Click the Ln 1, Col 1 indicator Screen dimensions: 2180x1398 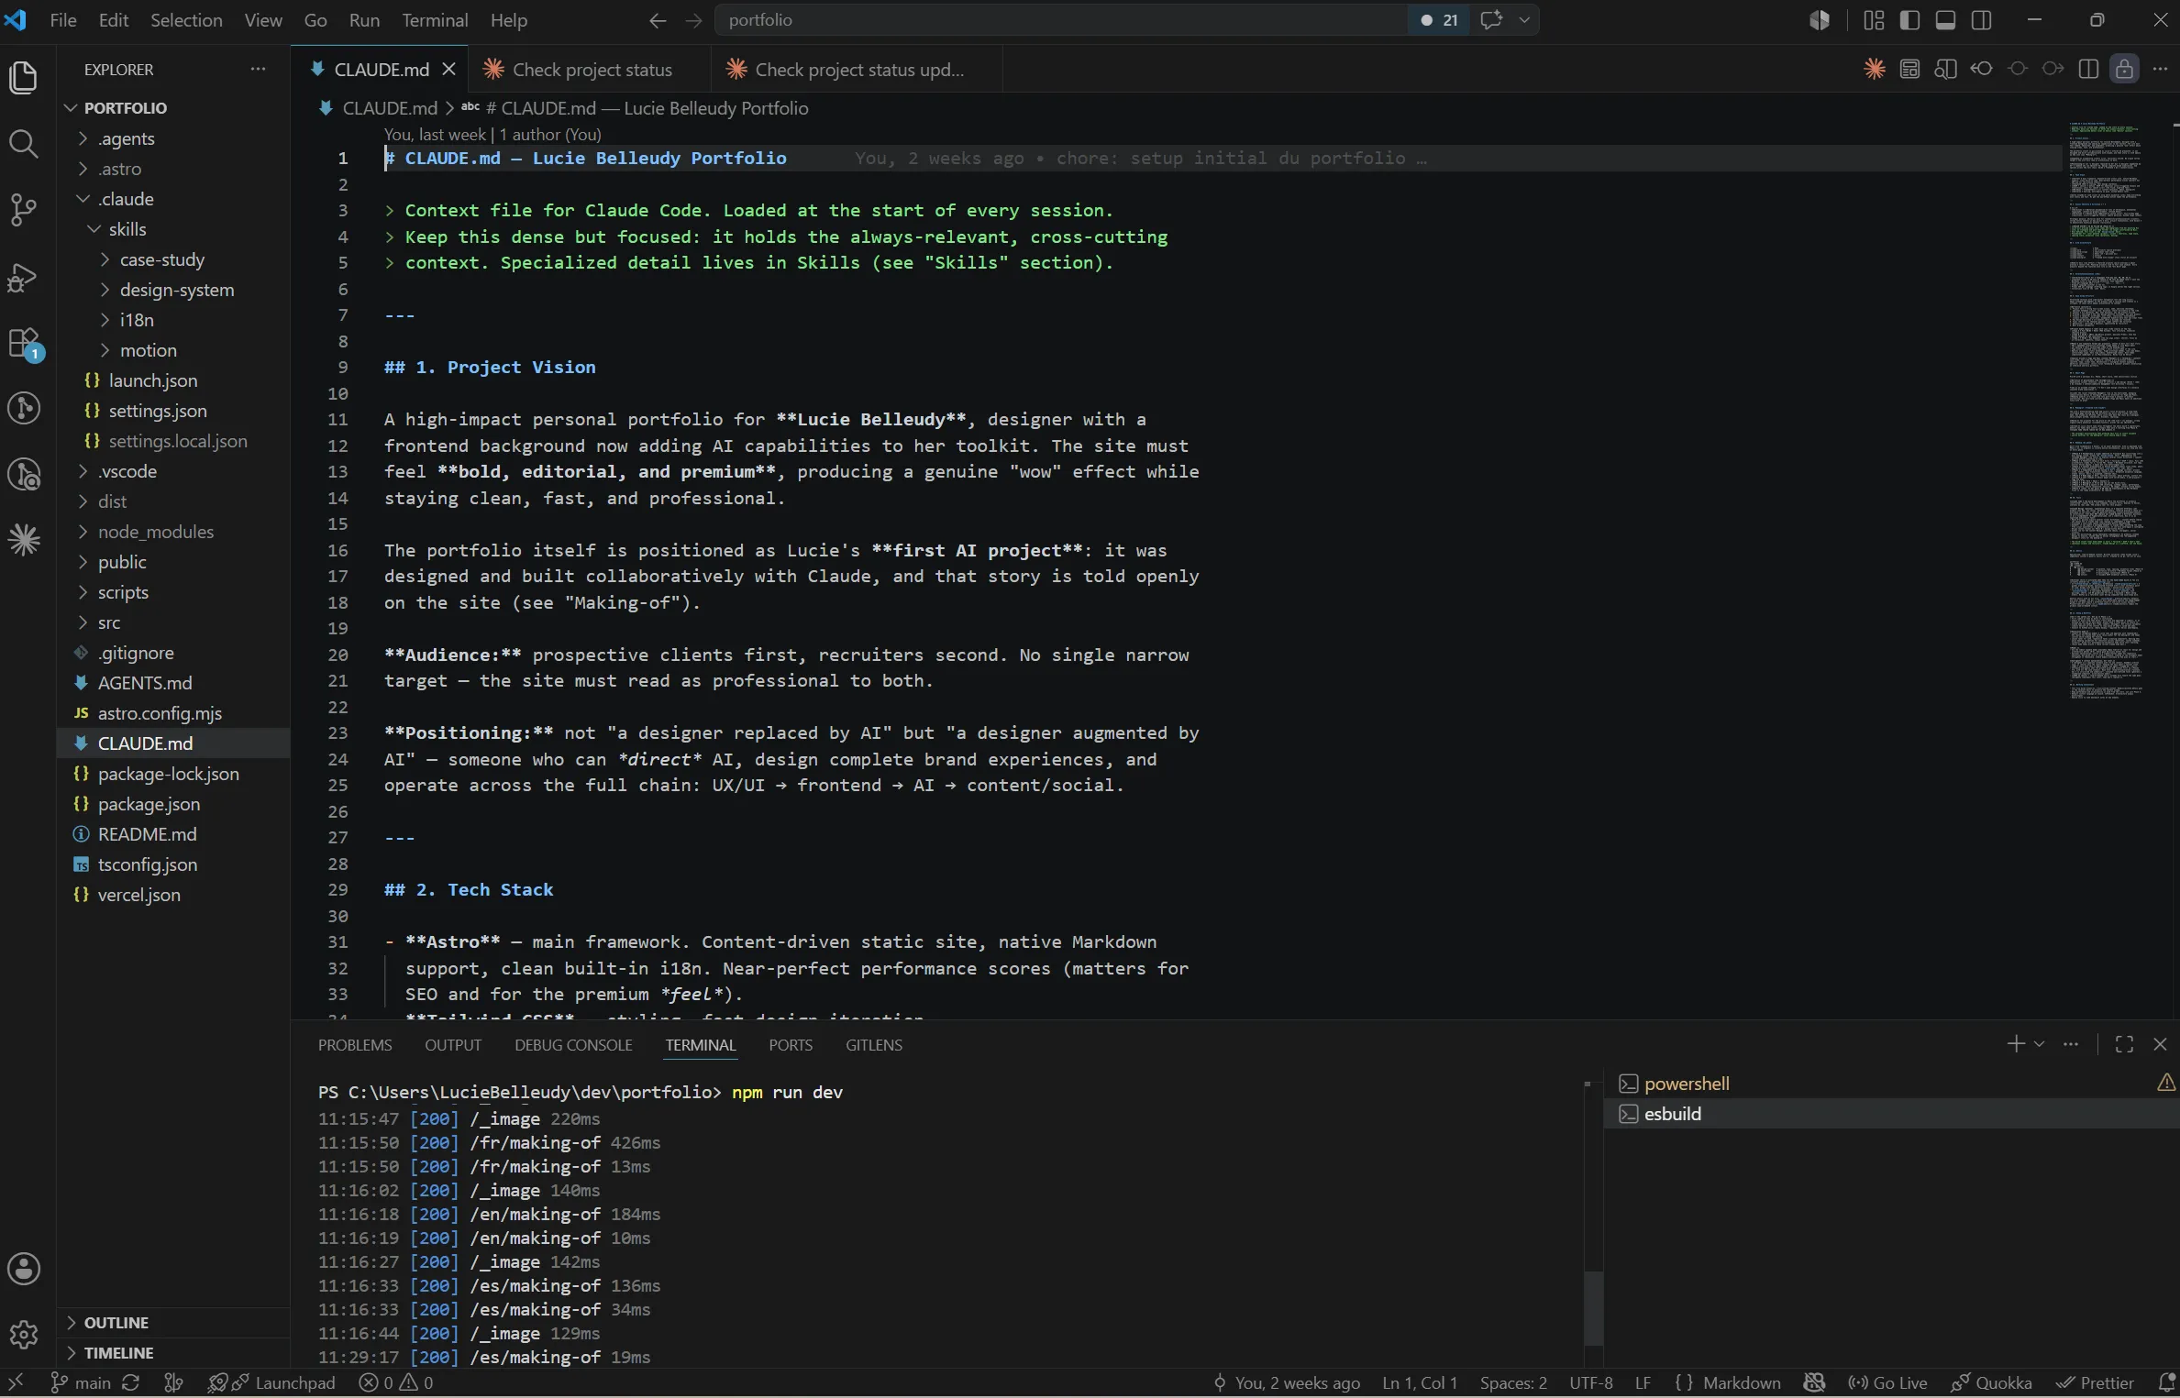point(1420,1382)
